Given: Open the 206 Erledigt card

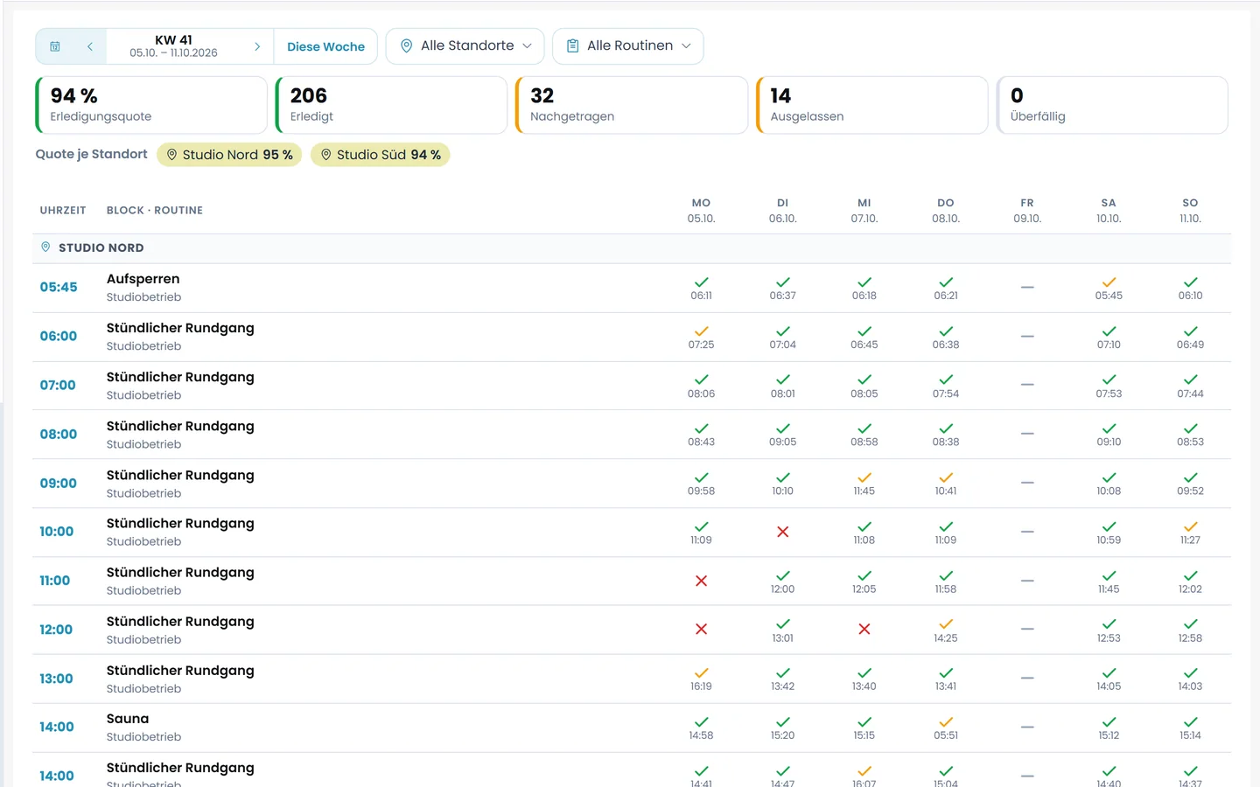Looking at the screenshot, I should point(391,105).
